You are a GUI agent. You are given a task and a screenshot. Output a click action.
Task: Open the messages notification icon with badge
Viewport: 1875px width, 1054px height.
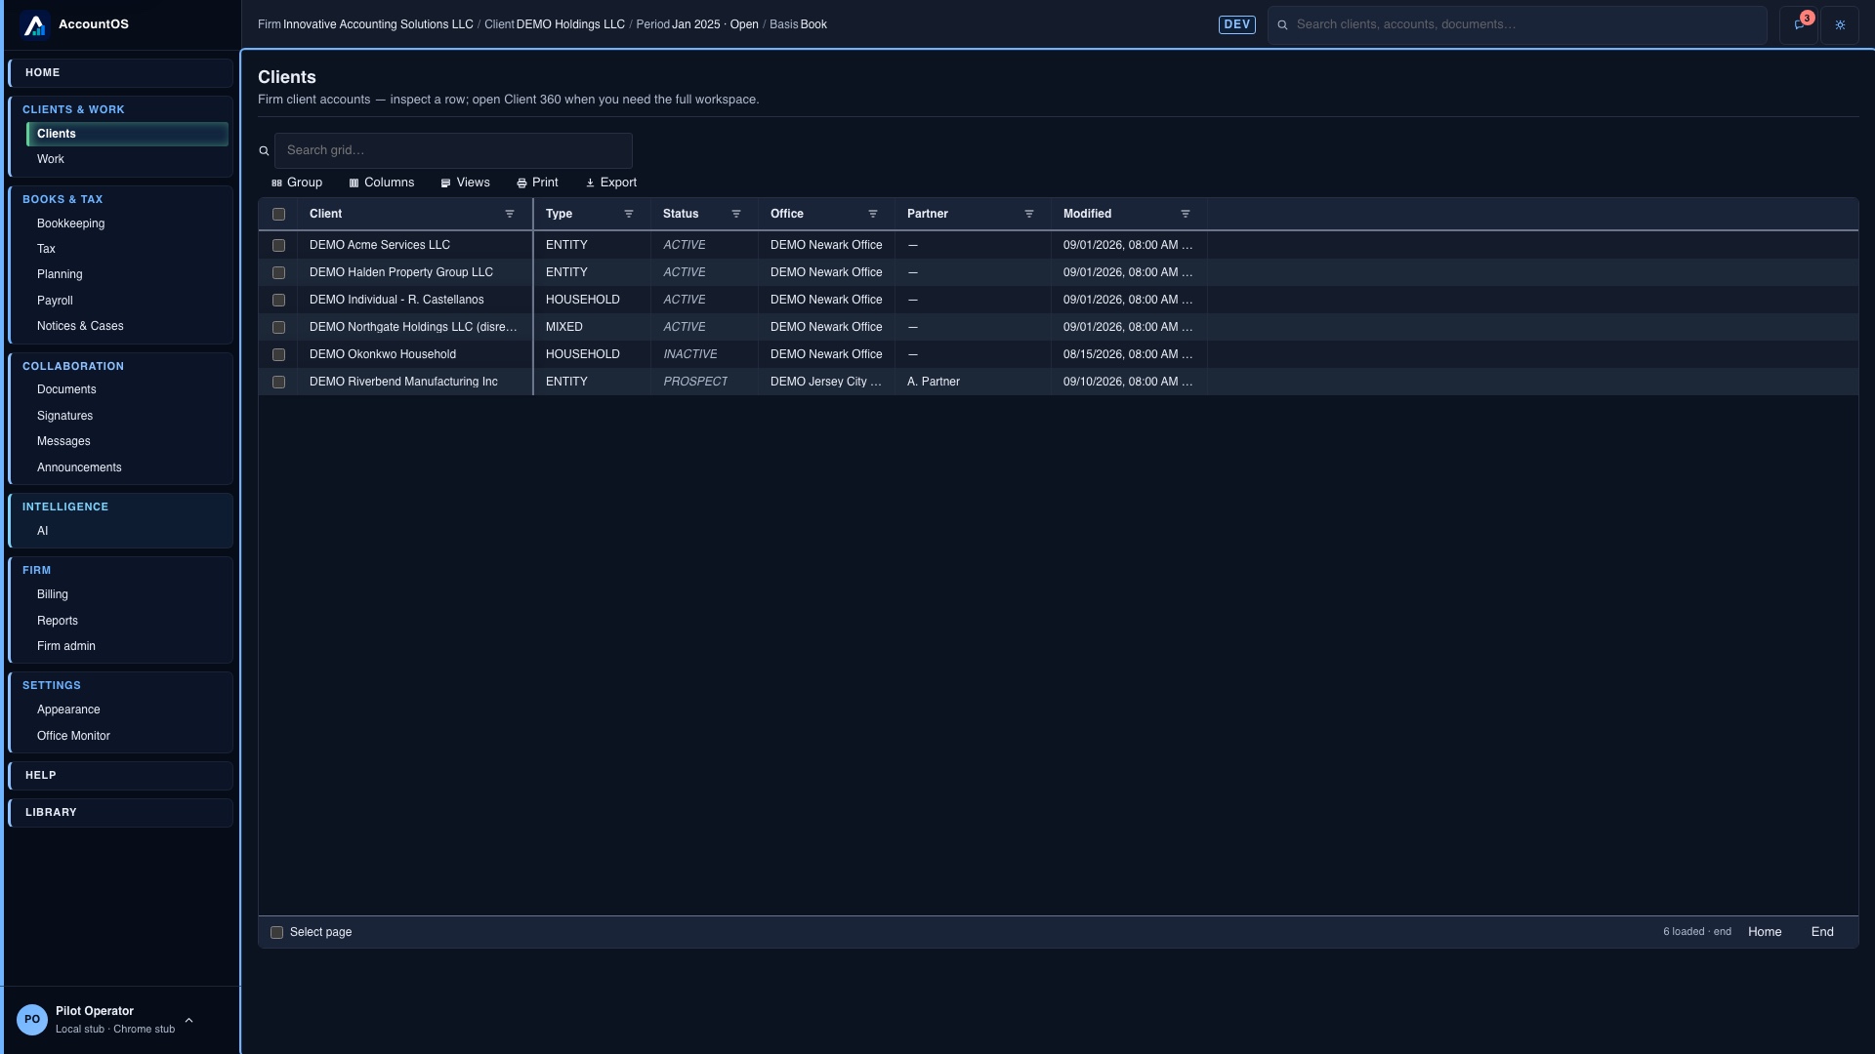coord(1799,24)
